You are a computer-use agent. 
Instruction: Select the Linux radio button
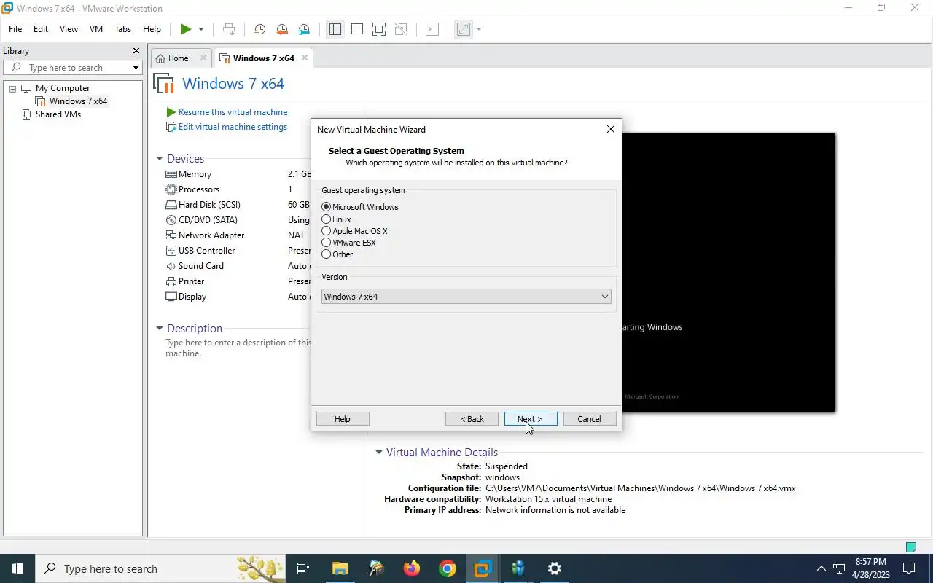[x=327, y=219]
